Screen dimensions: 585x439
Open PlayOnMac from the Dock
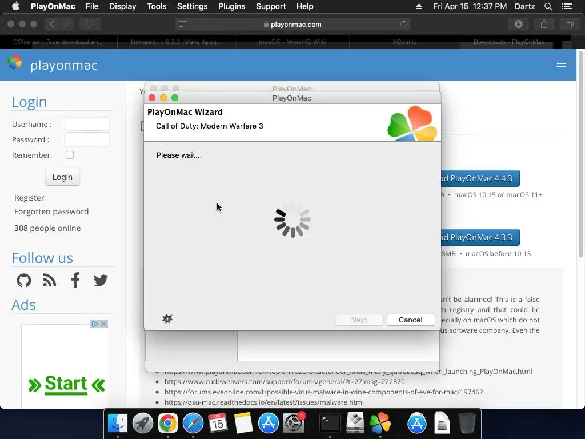tap(380, 424)
